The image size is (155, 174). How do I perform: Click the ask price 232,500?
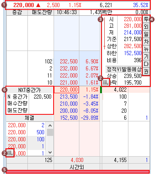pyautogui.click(x=69, y=61)
